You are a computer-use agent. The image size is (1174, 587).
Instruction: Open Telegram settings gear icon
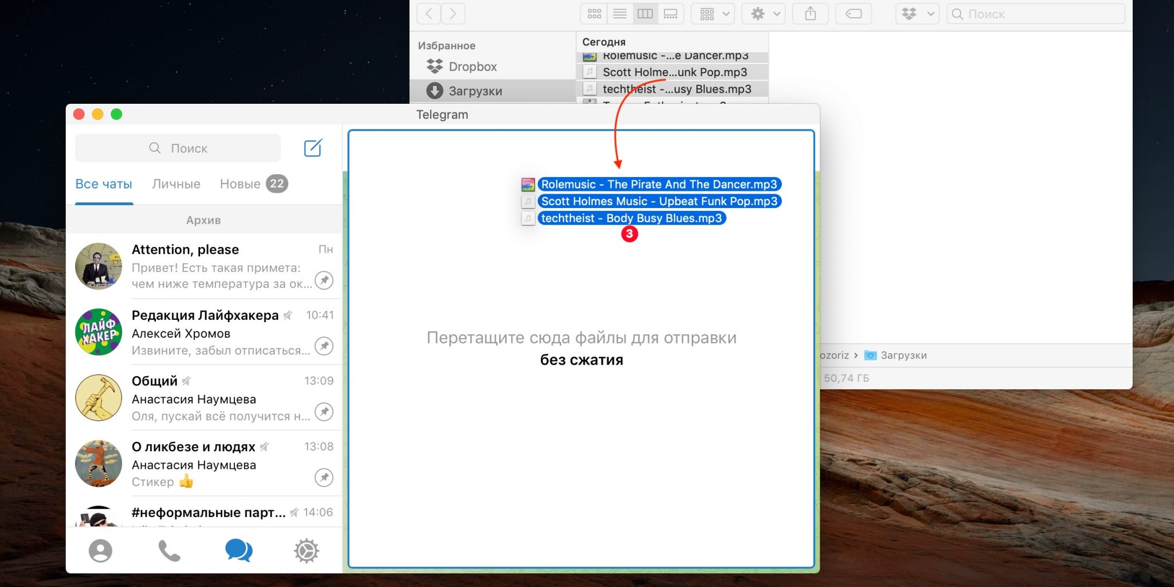pos(306,551)
